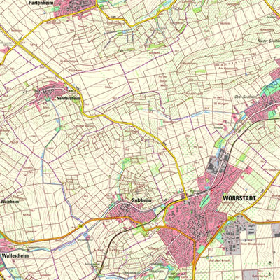Click the Partenheim town label
The width and height of the screenshot is (280, 280).
pos(41,3)
